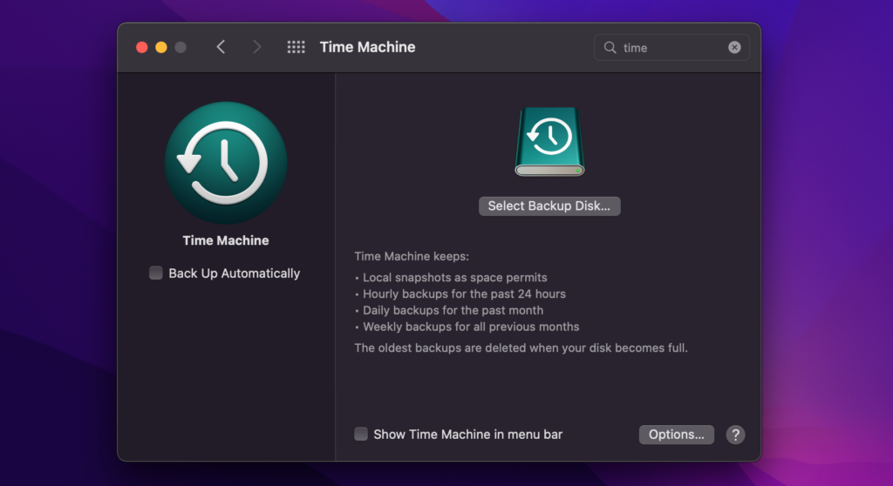This screenshot has width=893, height=486.
Task: Close the window with the red button
Action: [x=142, y=47]
